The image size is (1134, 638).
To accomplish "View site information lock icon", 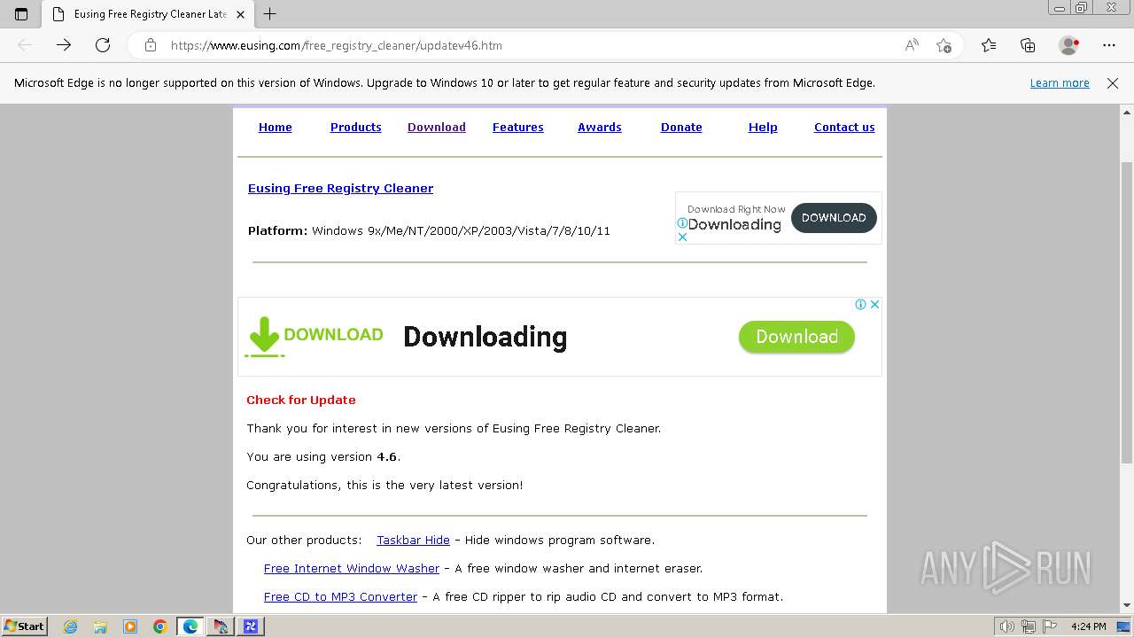I will tap(151, 45).
